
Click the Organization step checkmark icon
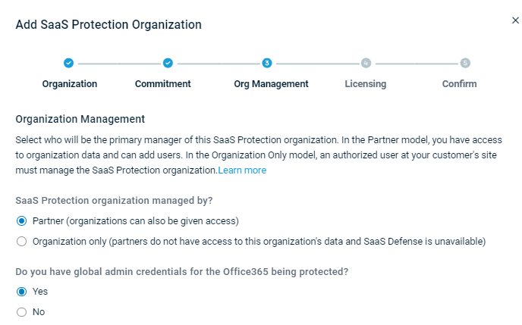click(x=68, y=63)
